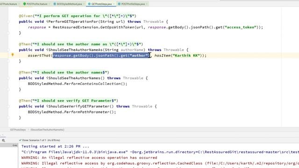Click the iPerformGETOperationFor method name

72,21
